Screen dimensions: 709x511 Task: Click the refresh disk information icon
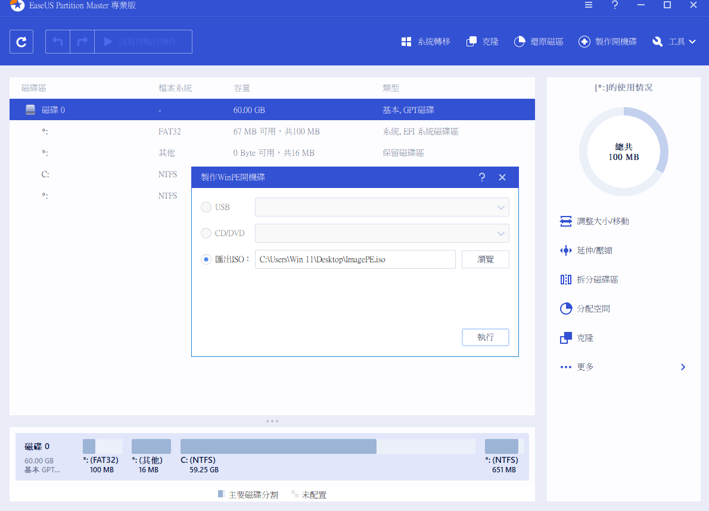click(x=21, y=42)
